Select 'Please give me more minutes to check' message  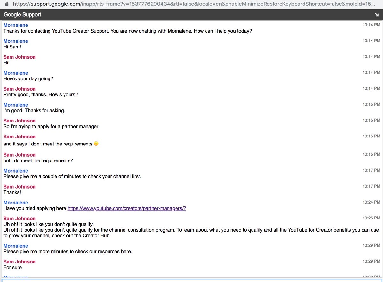(x=68, y=252)
